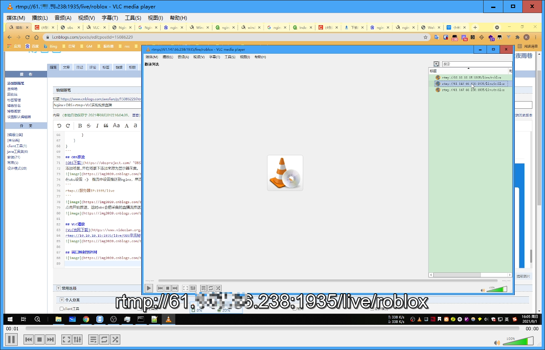
Task: Click the stop button in the inner VLC window
Action: pos(167,288)
